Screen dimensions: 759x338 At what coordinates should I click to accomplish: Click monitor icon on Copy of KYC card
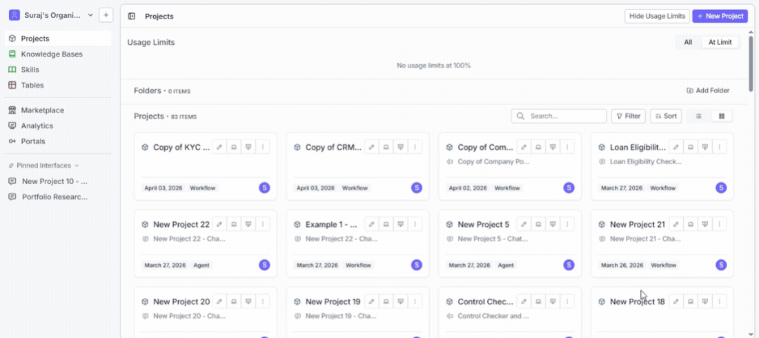point(248,147)
